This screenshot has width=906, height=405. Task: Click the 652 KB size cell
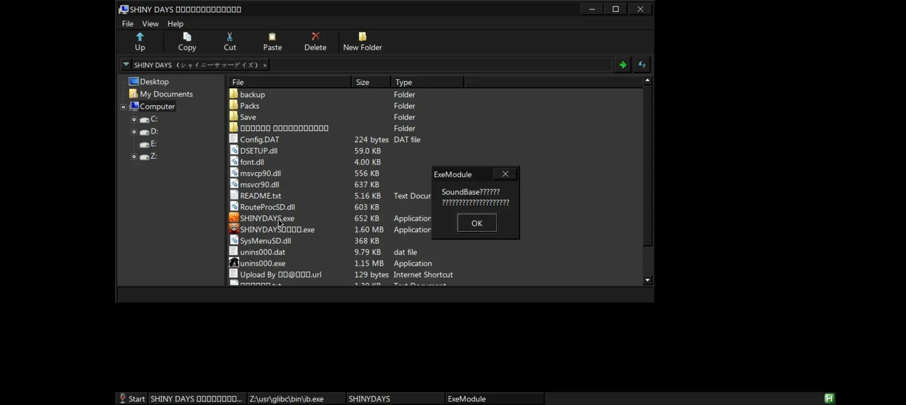coord(367,218)
